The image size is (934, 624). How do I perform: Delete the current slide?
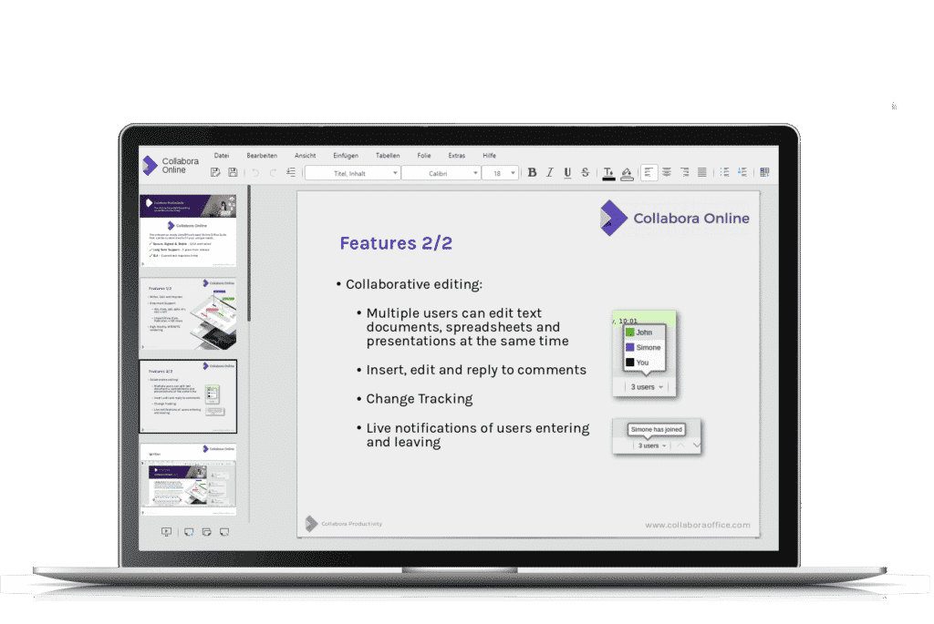[x=223, y=532]
